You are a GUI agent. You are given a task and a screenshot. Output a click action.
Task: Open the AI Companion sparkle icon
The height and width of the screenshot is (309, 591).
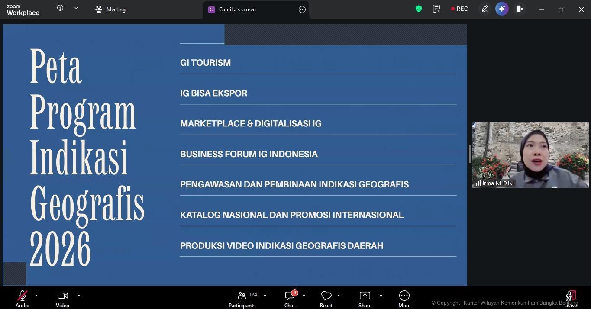point(502,9)
